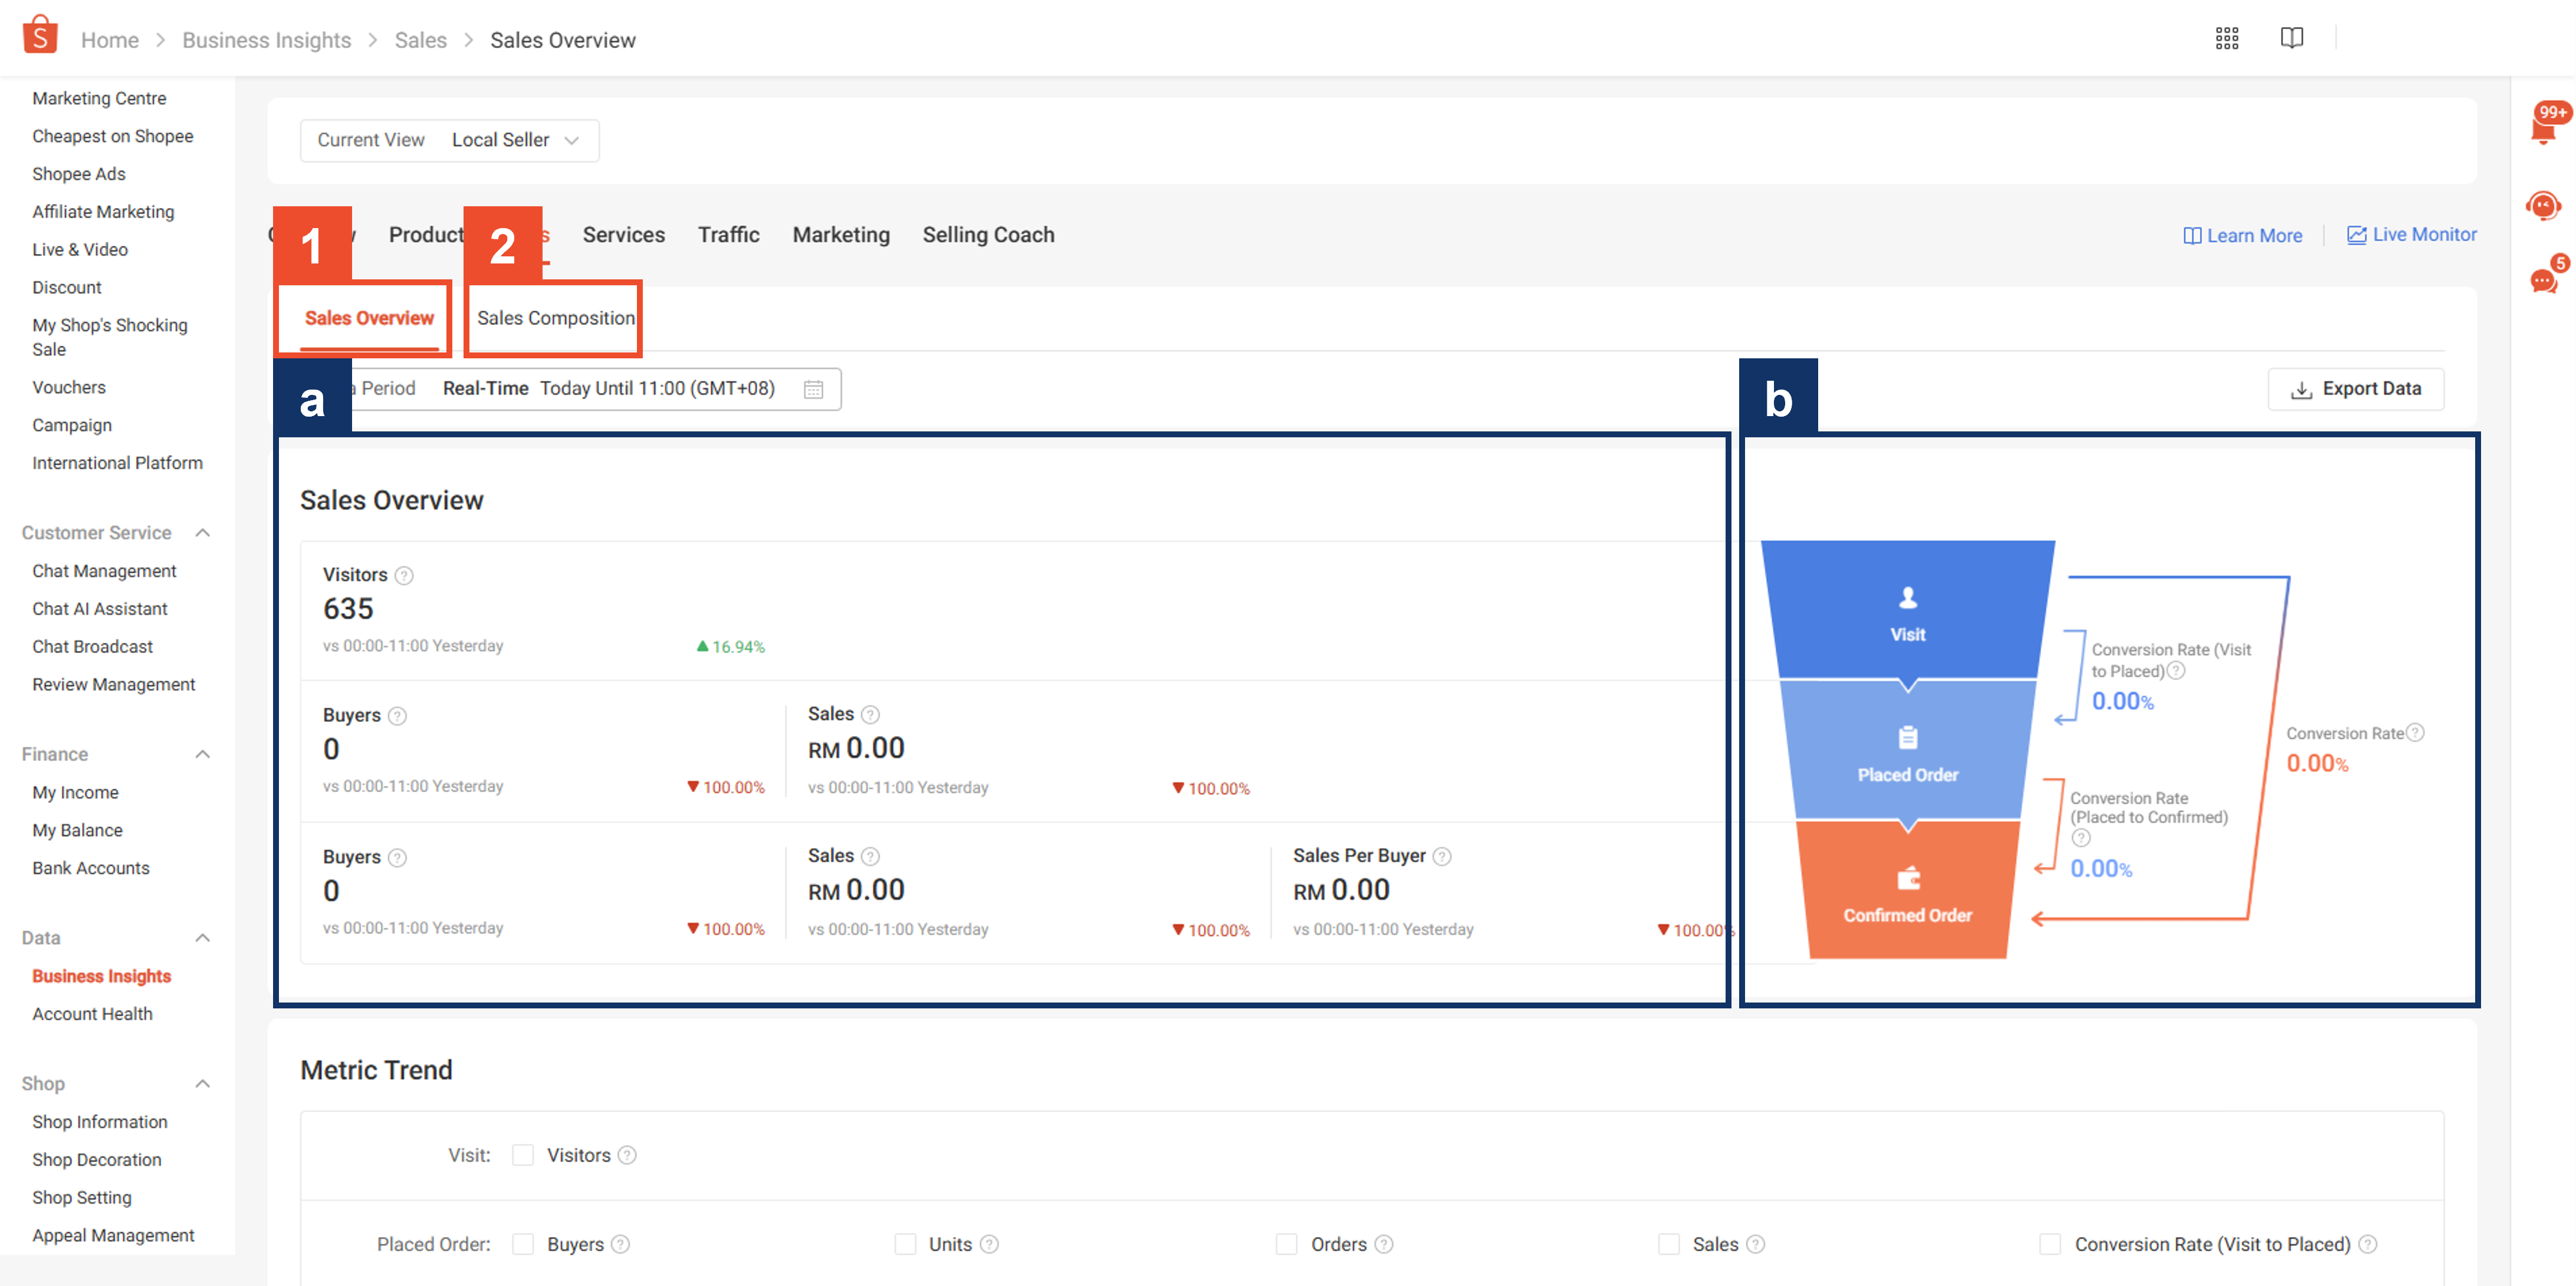This screenshot has height=1286, width=2576.
Task: Open the calendar icon next to Data Period
Action: [x=813, y=389]
